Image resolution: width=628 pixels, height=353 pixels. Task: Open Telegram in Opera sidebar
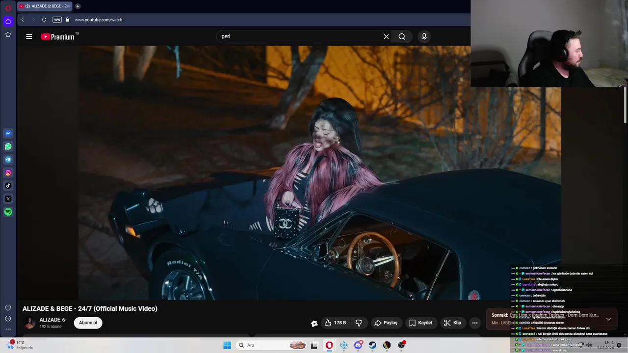8,159
